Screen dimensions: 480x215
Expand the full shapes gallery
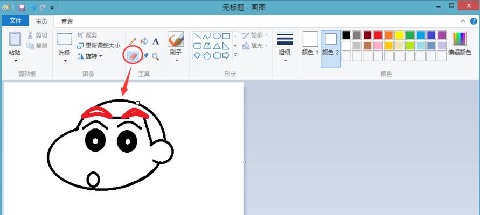point(235,55)
